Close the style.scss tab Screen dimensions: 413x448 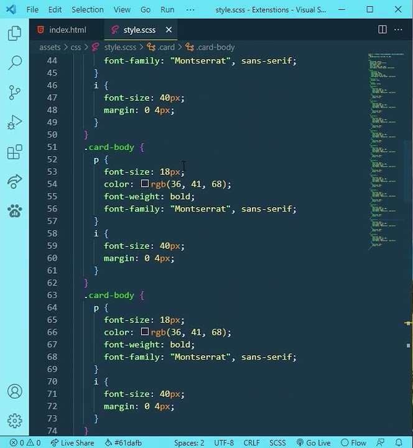click(169, 30)
